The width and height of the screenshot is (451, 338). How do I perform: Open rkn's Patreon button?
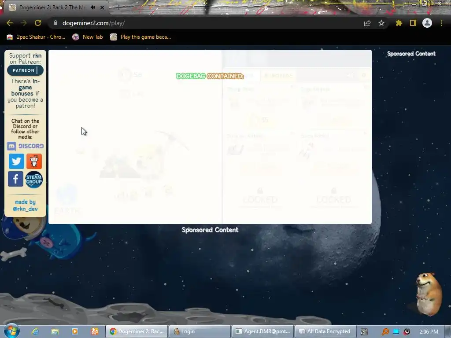(25, 70)
